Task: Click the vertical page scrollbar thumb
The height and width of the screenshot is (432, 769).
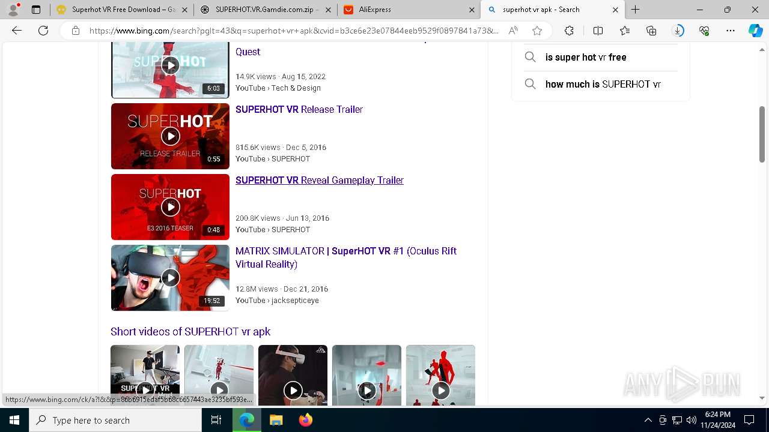Action: [762, 134]
